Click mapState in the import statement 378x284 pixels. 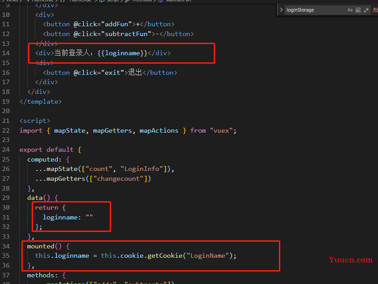pos(70,130)
